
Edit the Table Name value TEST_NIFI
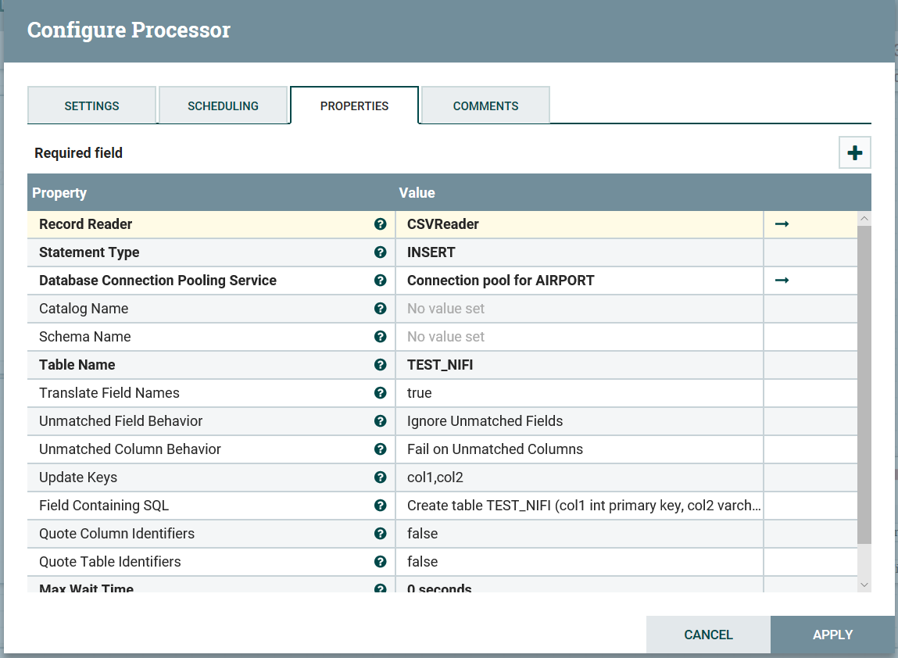578,365
